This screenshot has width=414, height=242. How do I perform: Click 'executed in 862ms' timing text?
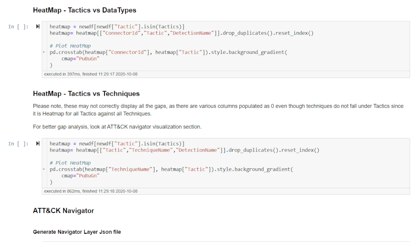[91, 191]
